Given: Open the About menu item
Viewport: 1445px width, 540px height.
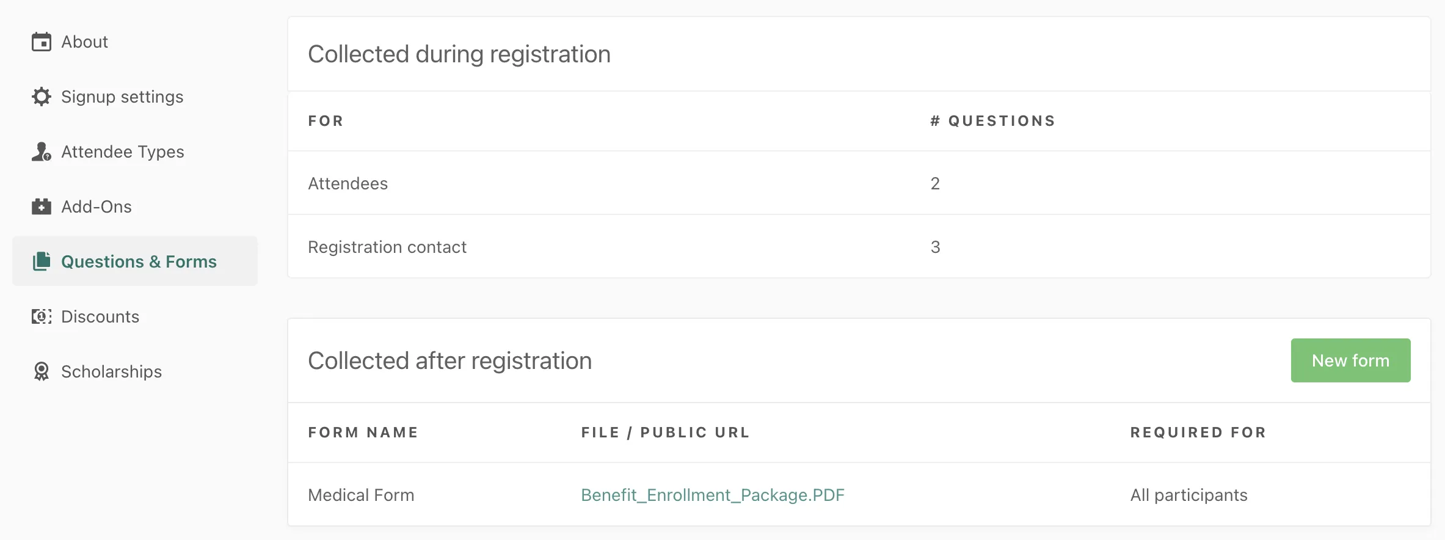Looking at the screenshot, I should pos(85,42).
